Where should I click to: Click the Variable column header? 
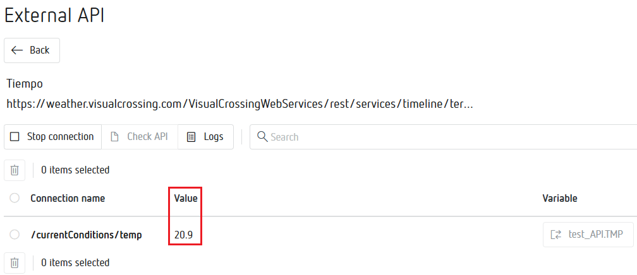(x=560, y=198)
